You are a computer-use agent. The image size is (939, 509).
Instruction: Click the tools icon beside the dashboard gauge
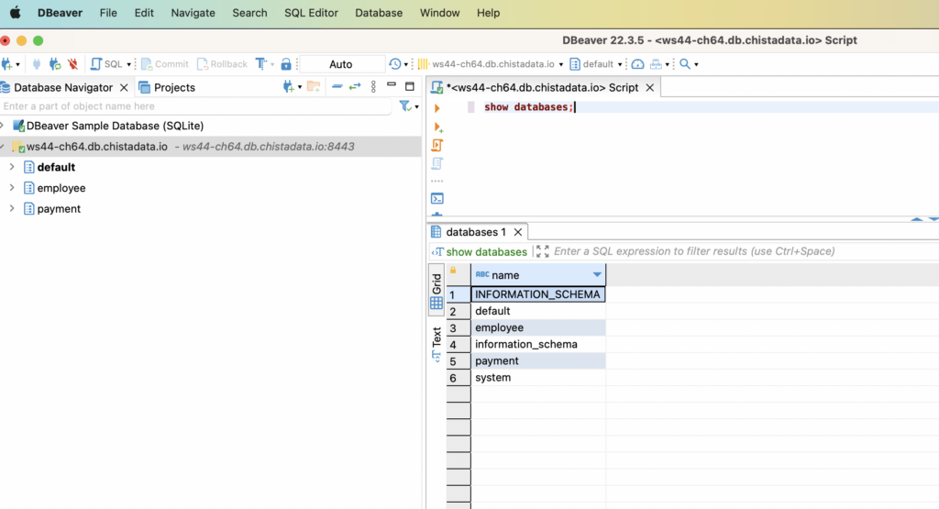click(656, 64)
